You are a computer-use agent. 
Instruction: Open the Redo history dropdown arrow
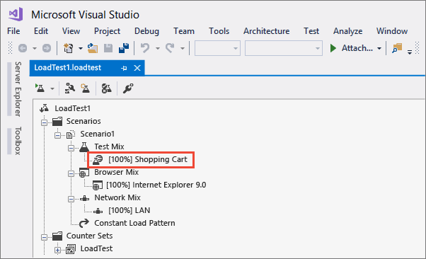click(183, 48)
